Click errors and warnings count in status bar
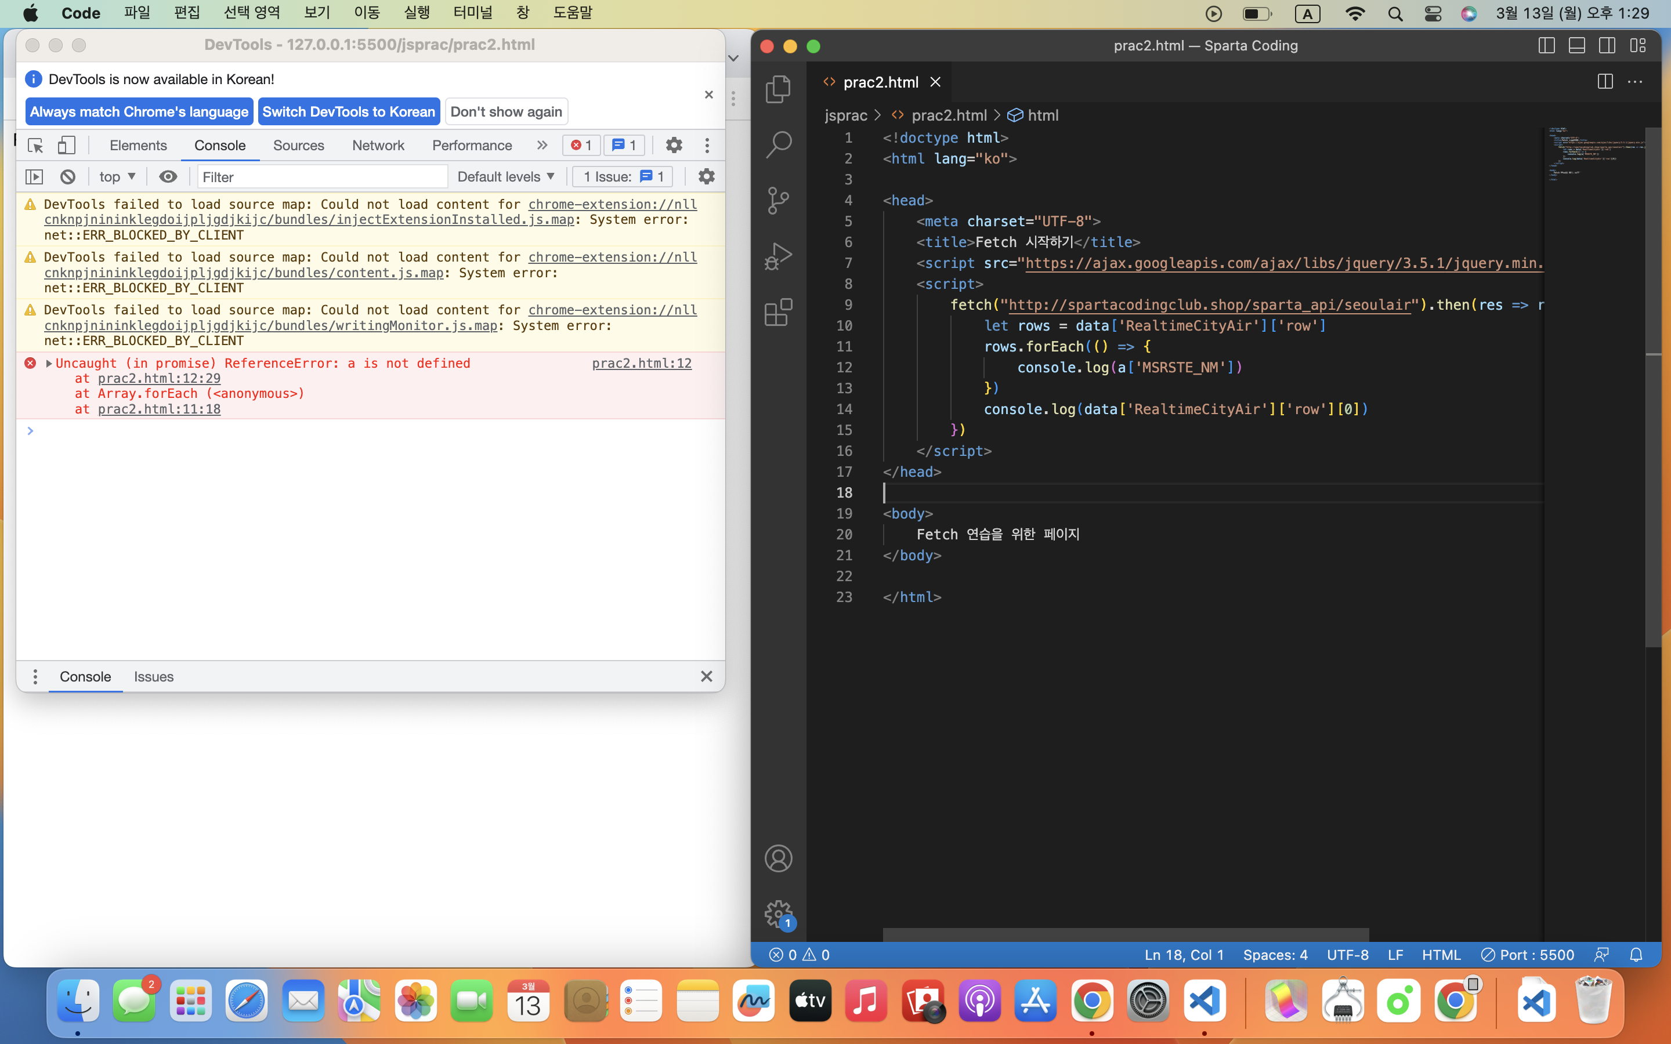This screenshot has width=1671, height=1044. tap(799, 955)
